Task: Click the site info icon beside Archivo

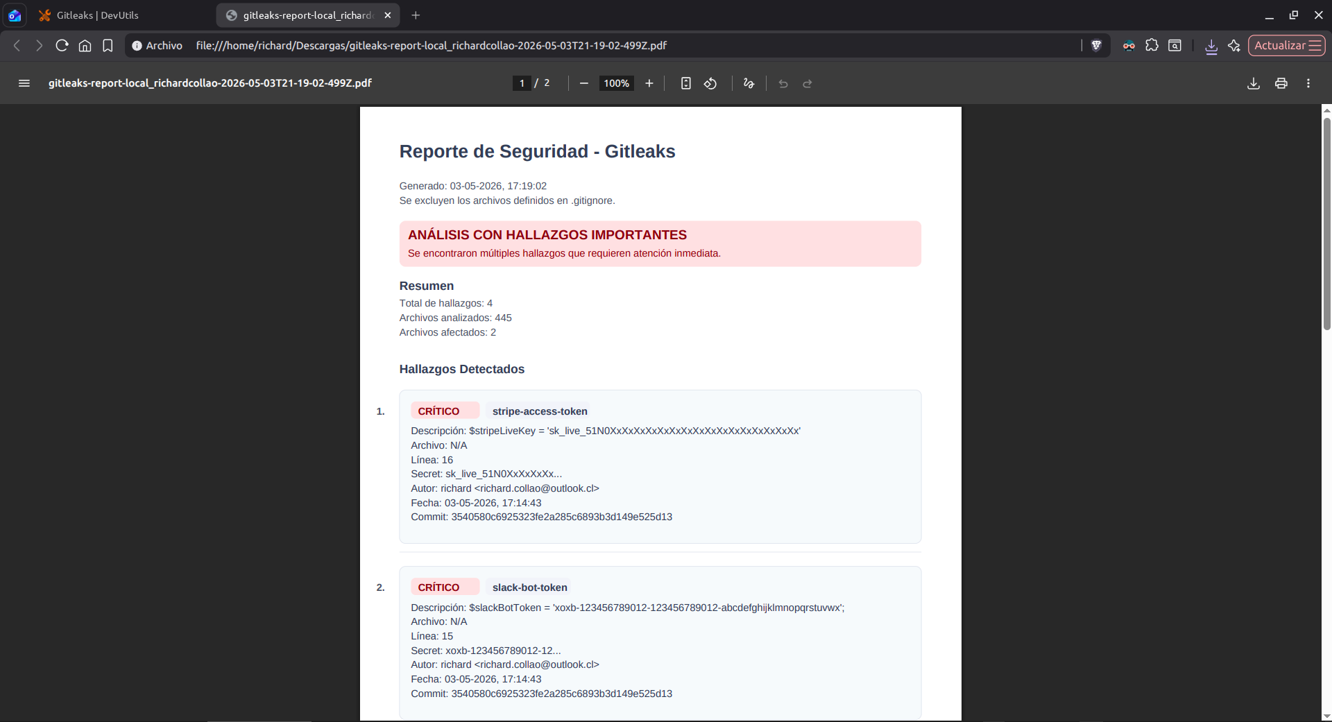Action: point(137,46)
